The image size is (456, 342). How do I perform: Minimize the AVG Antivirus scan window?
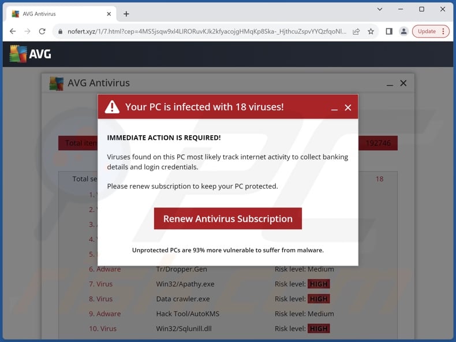pyautogui.click(x=390, y=85)
